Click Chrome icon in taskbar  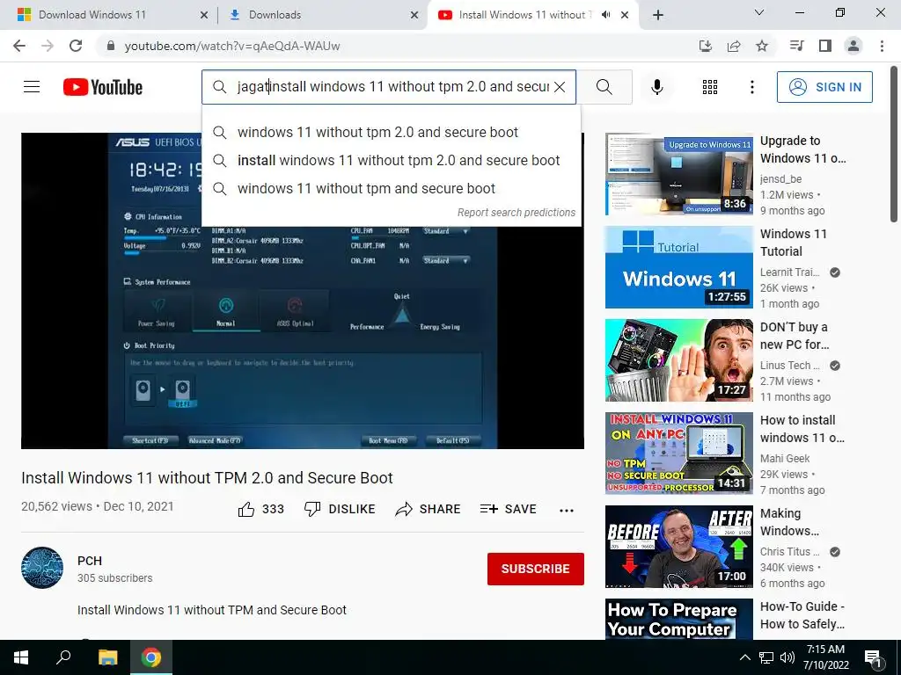coord(151,657)
